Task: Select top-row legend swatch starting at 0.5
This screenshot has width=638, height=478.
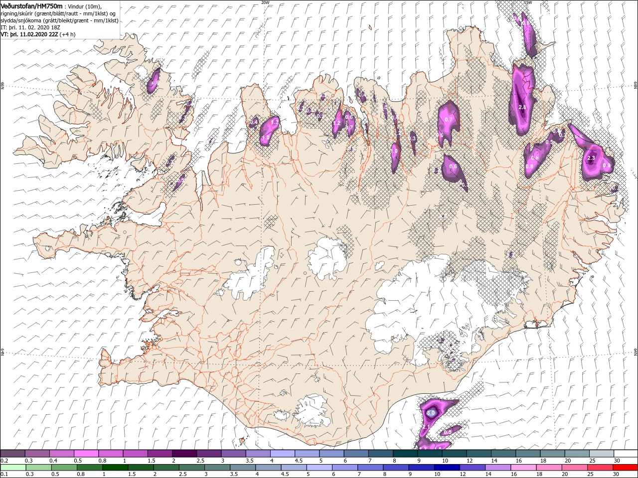Action: 86,454
